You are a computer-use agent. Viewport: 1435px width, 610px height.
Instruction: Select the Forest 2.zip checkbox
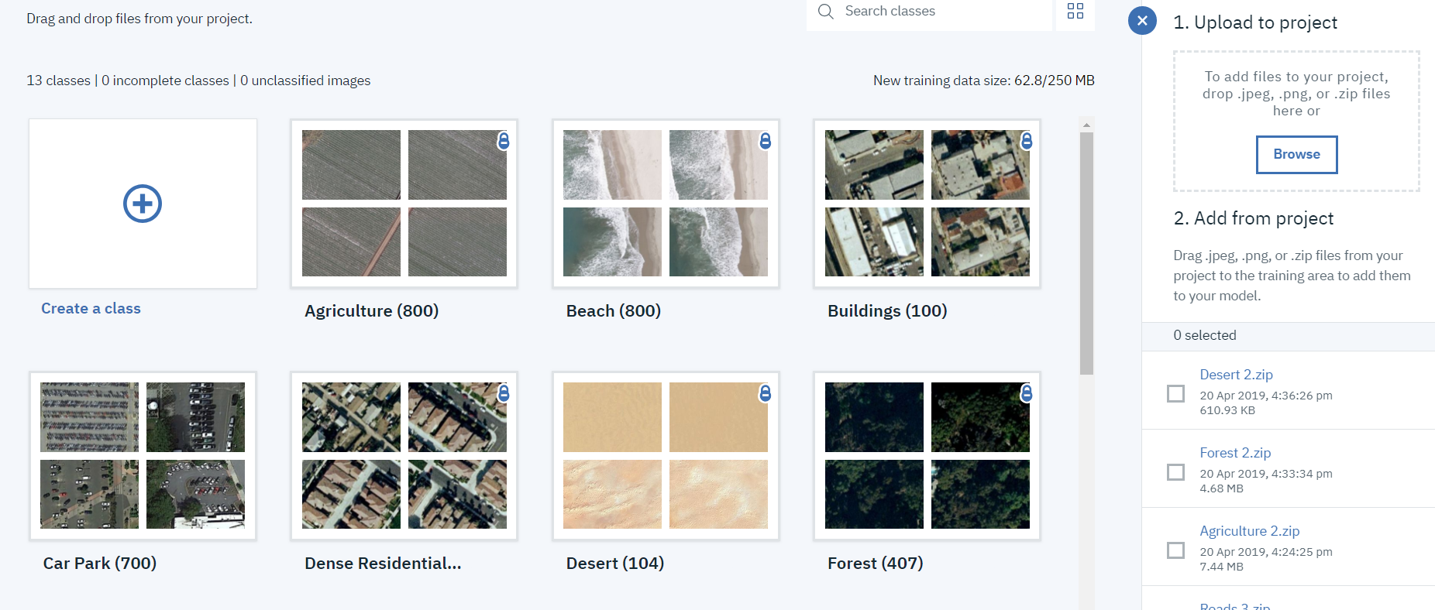(1175, 472)
